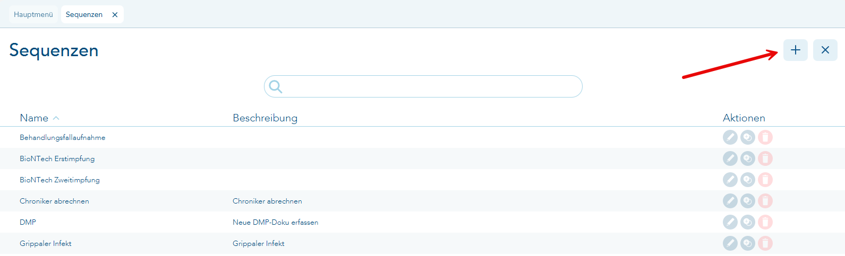The width and height of the screenshot is (845, 256).
Task: Edit BioNTech Erstimpfung sequence
Action: click(x=730, y=158)
